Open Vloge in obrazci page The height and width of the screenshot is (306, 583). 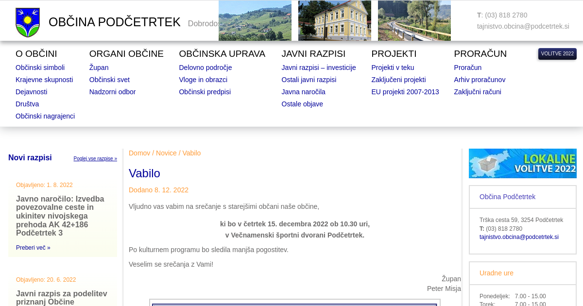click(203, 80)
